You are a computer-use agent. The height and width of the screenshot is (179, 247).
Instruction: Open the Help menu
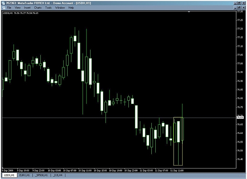click(x=71, y=8)
